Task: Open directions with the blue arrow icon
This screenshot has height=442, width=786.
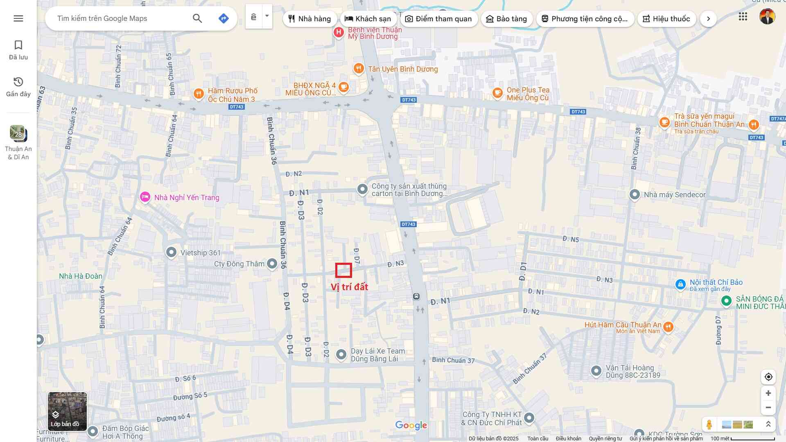Action: 224,18
